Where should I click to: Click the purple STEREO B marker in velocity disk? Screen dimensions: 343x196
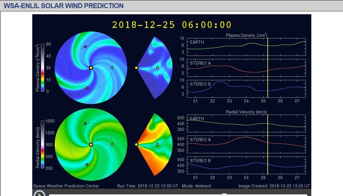[x=85, y=124]
